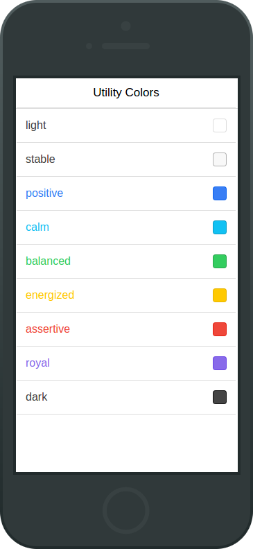Select the red "assertive" label
The image size is (253, 549).
[48, 329]
